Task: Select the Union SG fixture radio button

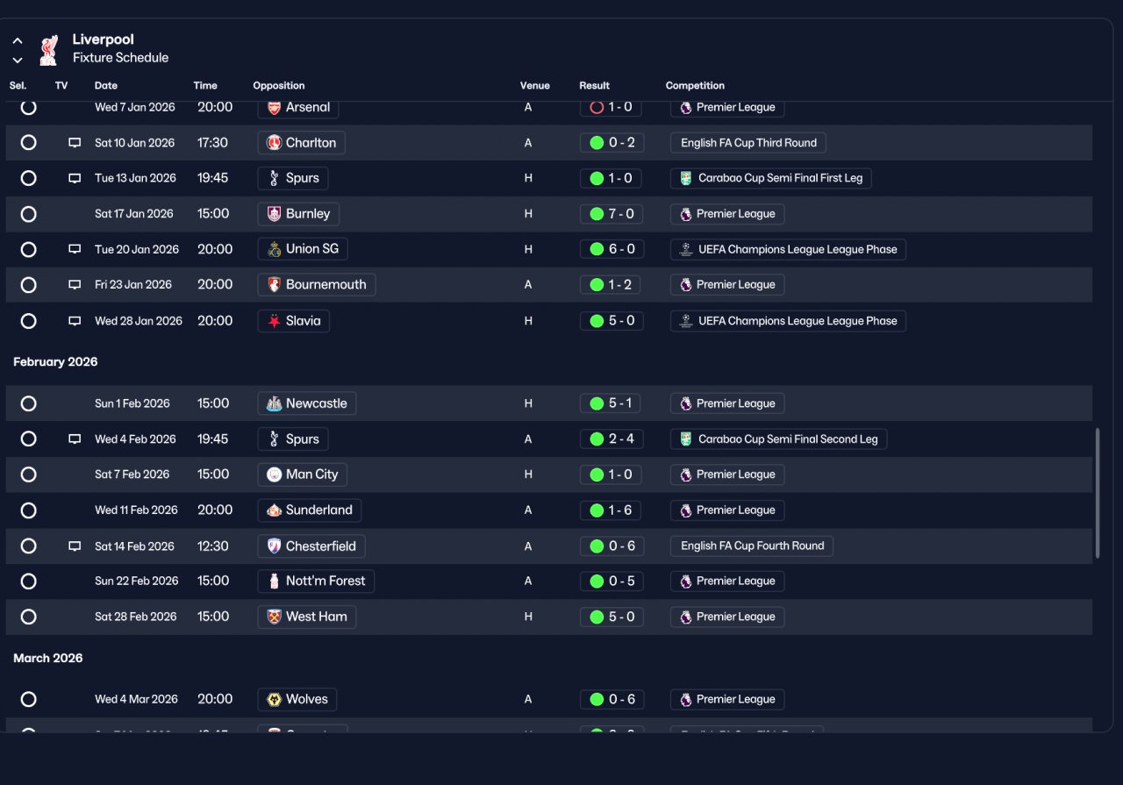Action: pyautogui.click(x=28, y=249)
